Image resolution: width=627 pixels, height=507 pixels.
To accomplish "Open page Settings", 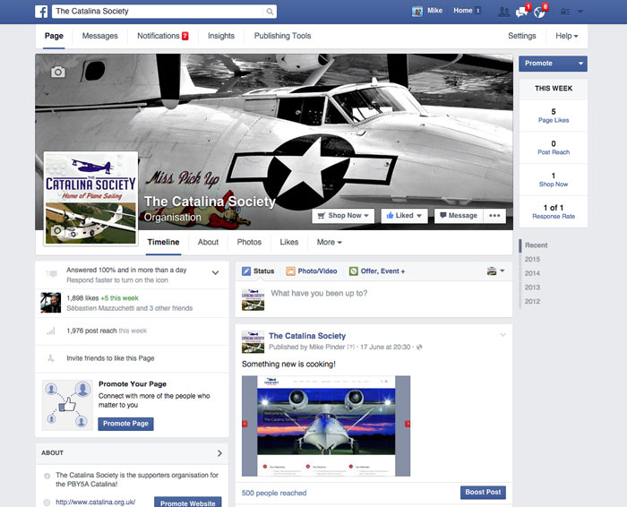I will click(522, 36).
